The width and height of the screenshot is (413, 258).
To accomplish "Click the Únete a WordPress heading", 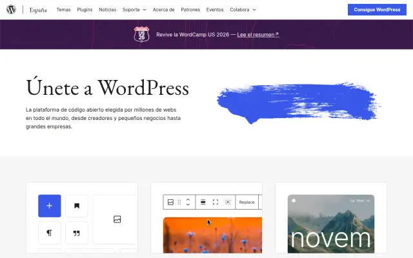I will [108, 87].
